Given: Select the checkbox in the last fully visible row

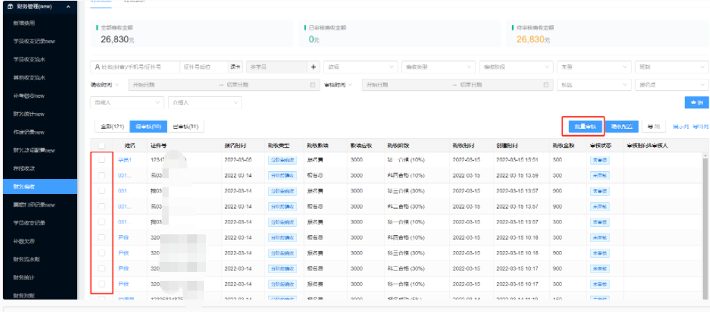Looking at the screenshot, I should point(102,284).
